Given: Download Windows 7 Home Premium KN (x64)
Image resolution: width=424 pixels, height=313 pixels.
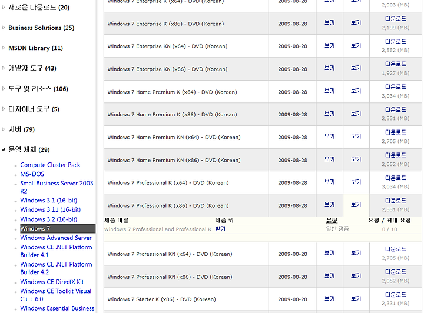Looking at the screenshot, I should pyautogui.click(x=395, y=132).
